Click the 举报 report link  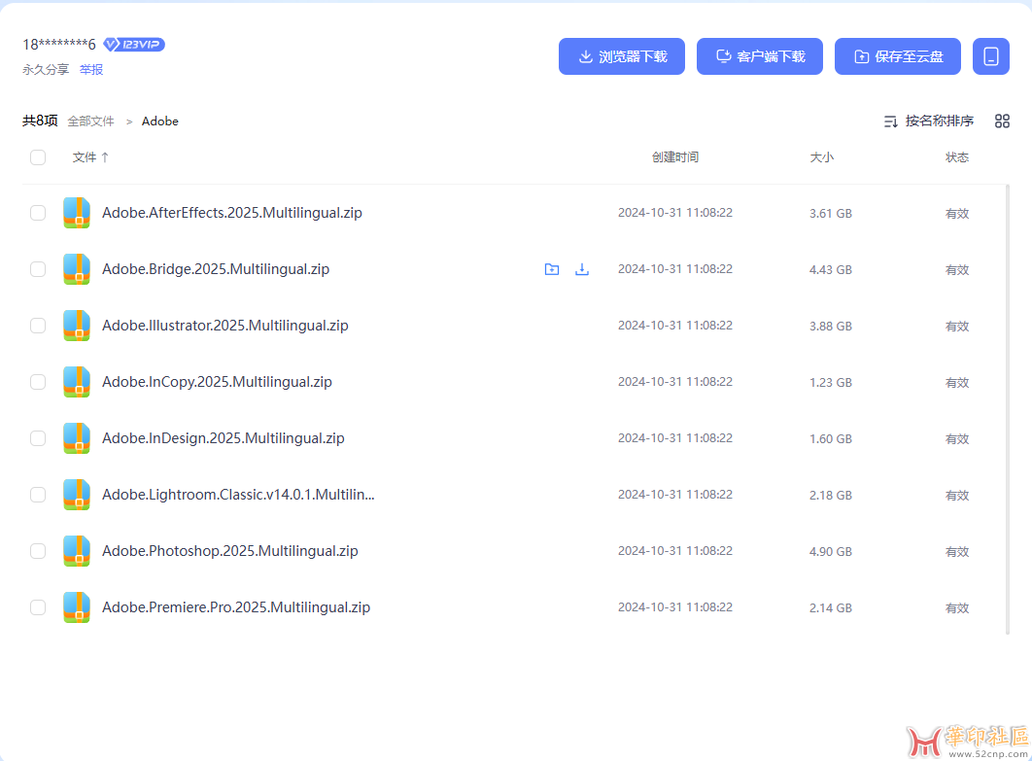pos(91,70)
